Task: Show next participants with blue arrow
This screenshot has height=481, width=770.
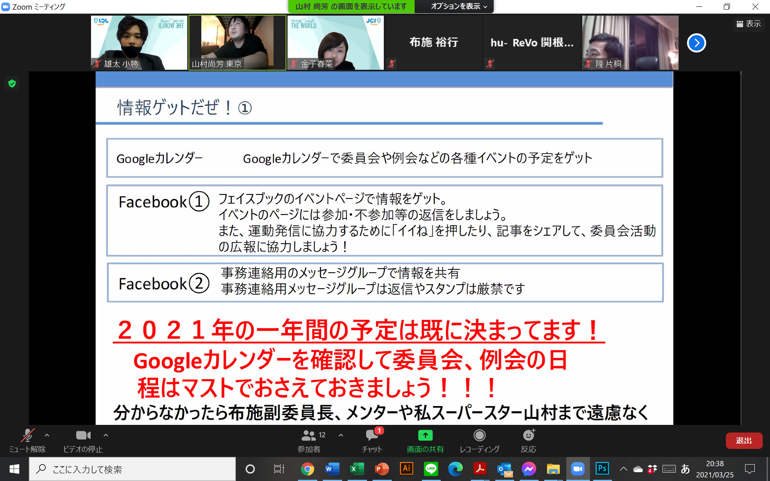Action: 696,43
